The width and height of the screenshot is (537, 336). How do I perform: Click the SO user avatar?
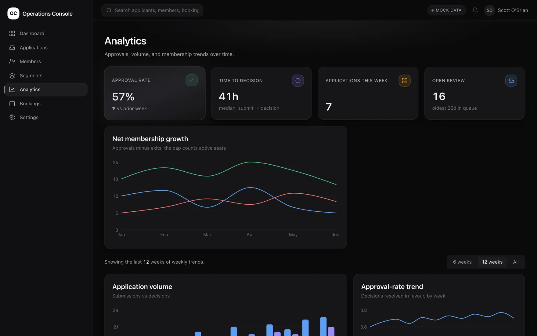click(x=489, y=10)
